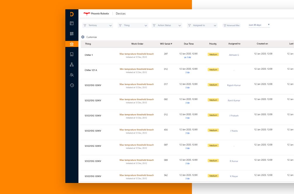Sort by the Work Order column header
Screen dimensions: 294x194
137,44
